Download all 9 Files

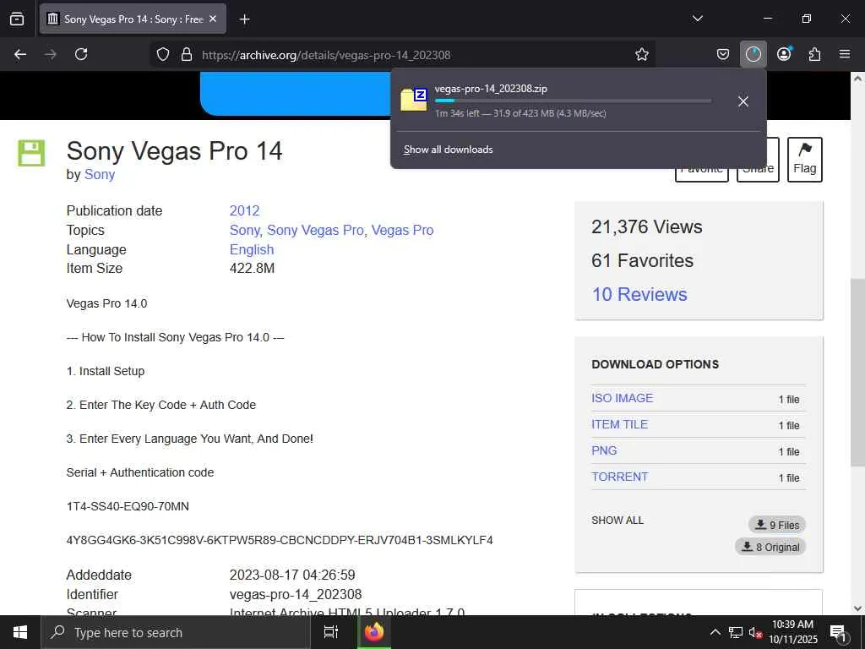777,525
